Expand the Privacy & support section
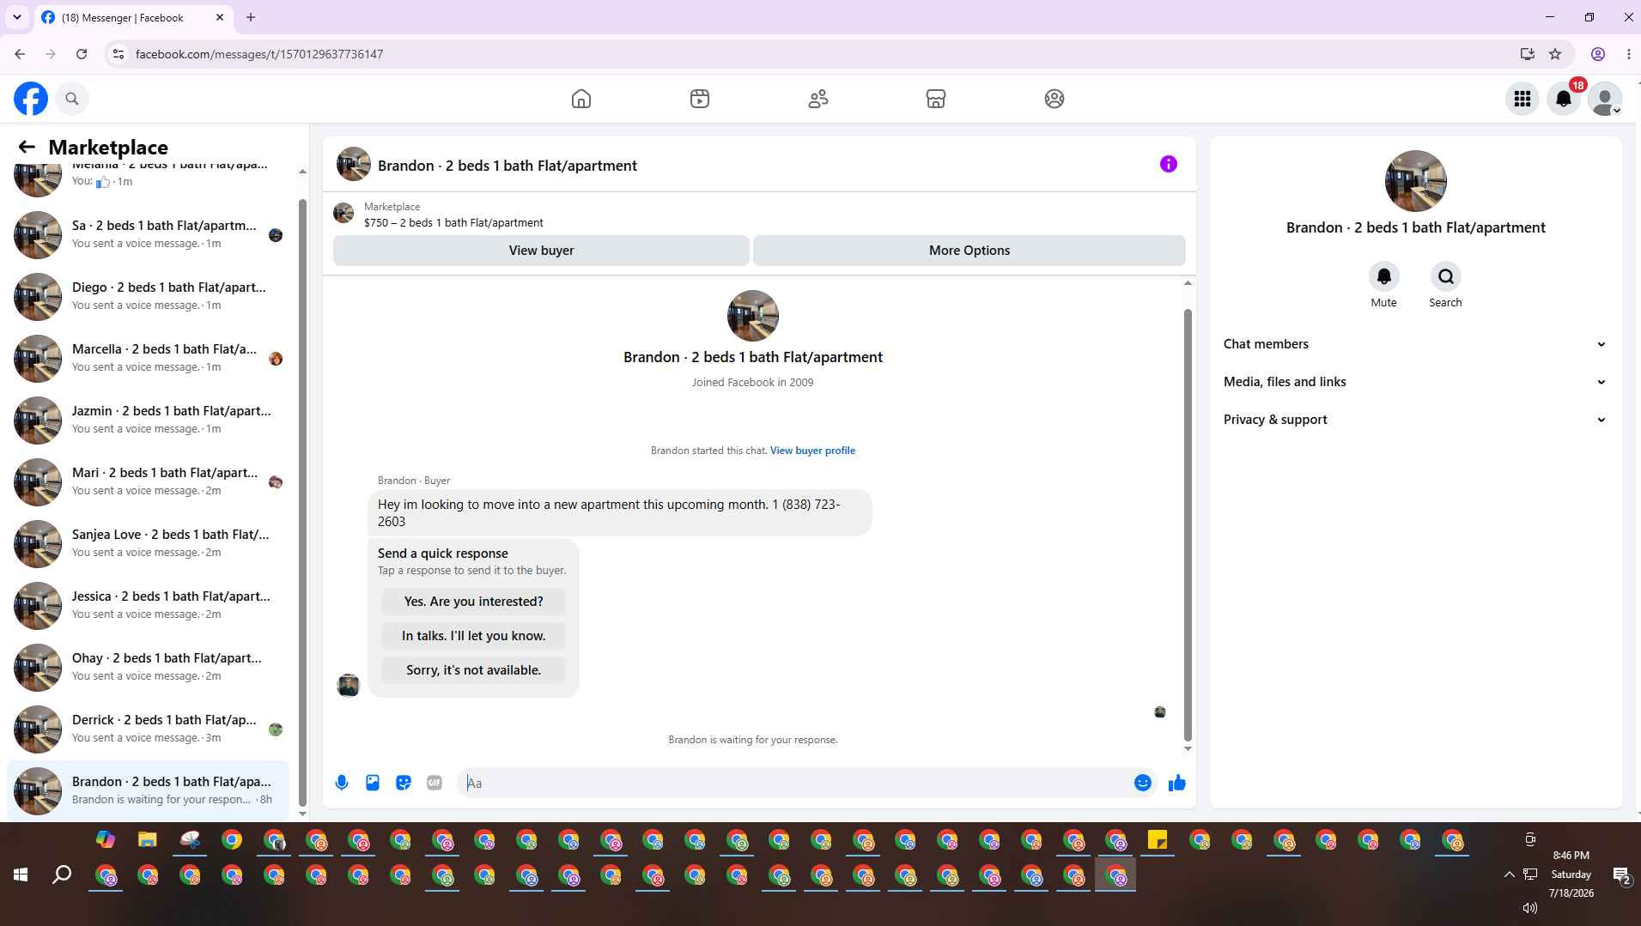The height and width of the screenshot is (926, 1641). [1415, 420]
